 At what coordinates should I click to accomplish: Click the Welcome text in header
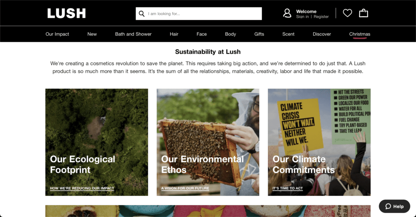point(306,11)
